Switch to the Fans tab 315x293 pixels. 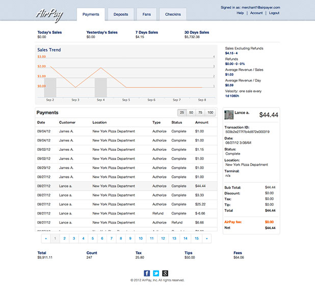[x=147, y=14]
